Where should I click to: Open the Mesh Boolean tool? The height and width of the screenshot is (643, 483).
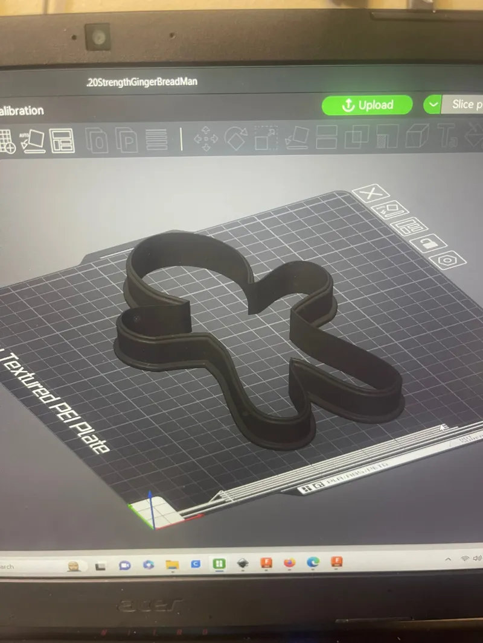coord(357,136)
